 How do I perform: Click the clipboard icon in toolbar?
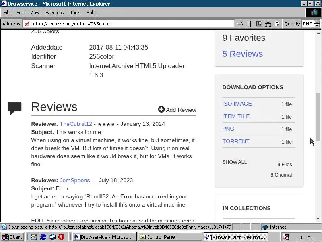coord(277,24)
